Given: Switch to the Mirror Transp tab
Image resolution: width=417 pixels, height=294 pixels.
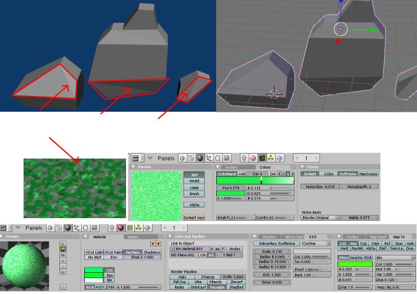Looking at the screenshot, I should point(294,237).
